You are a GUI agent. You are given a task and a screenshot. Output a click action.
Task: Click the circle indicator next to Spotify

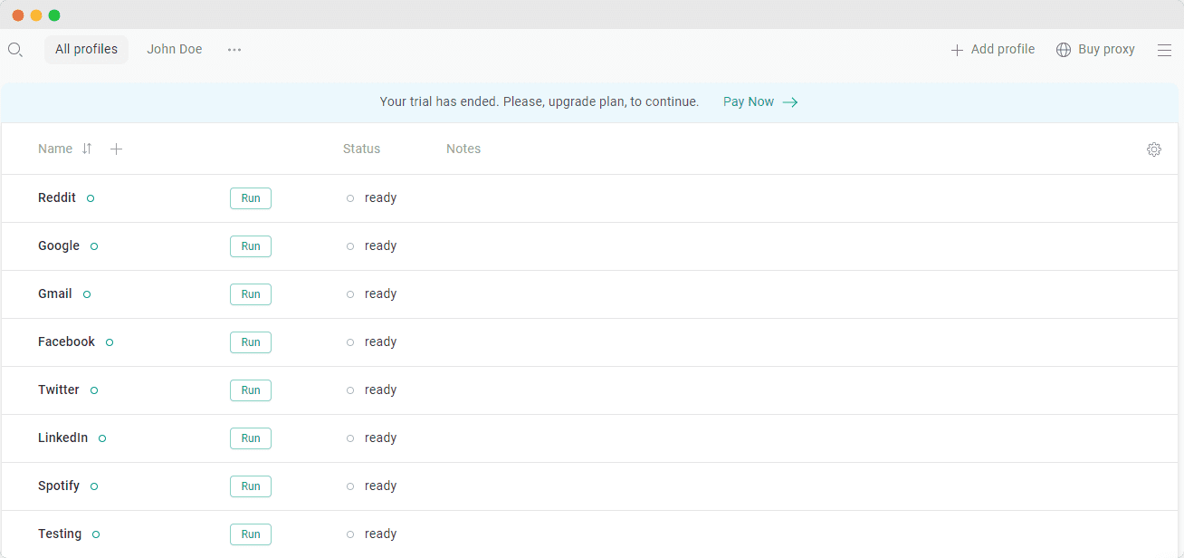click(94, 486)
